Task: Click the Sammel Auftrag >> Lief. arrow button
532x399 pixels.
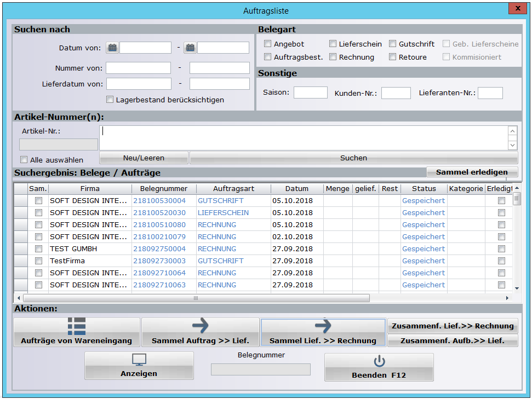Action: click(201, 332)
